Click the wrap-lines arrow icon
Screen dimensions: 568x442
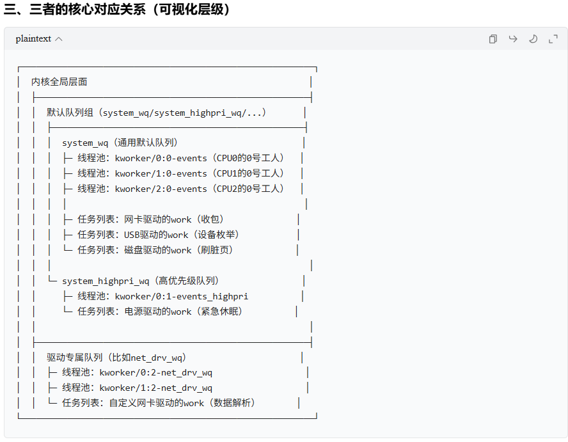pos(513,39)
